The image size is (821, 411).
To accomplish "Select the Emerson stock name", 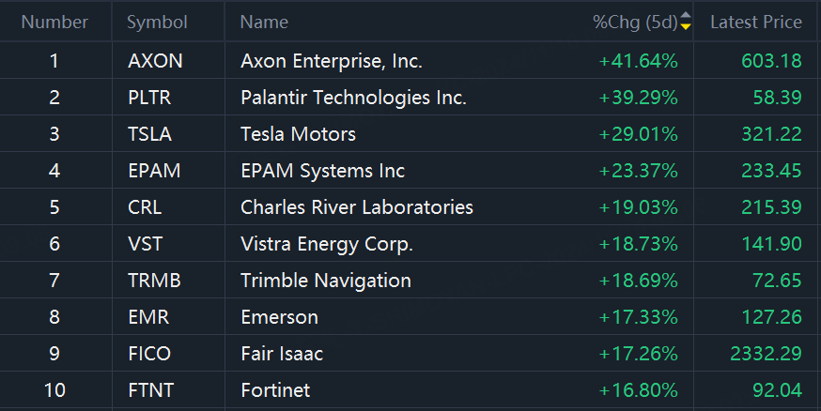I will (x=279, y=317).
